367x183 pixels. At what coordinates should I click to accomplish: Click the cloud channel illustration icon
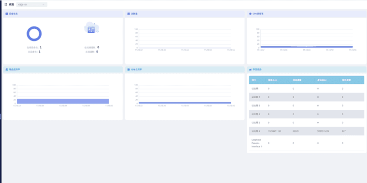coord(92,28)
